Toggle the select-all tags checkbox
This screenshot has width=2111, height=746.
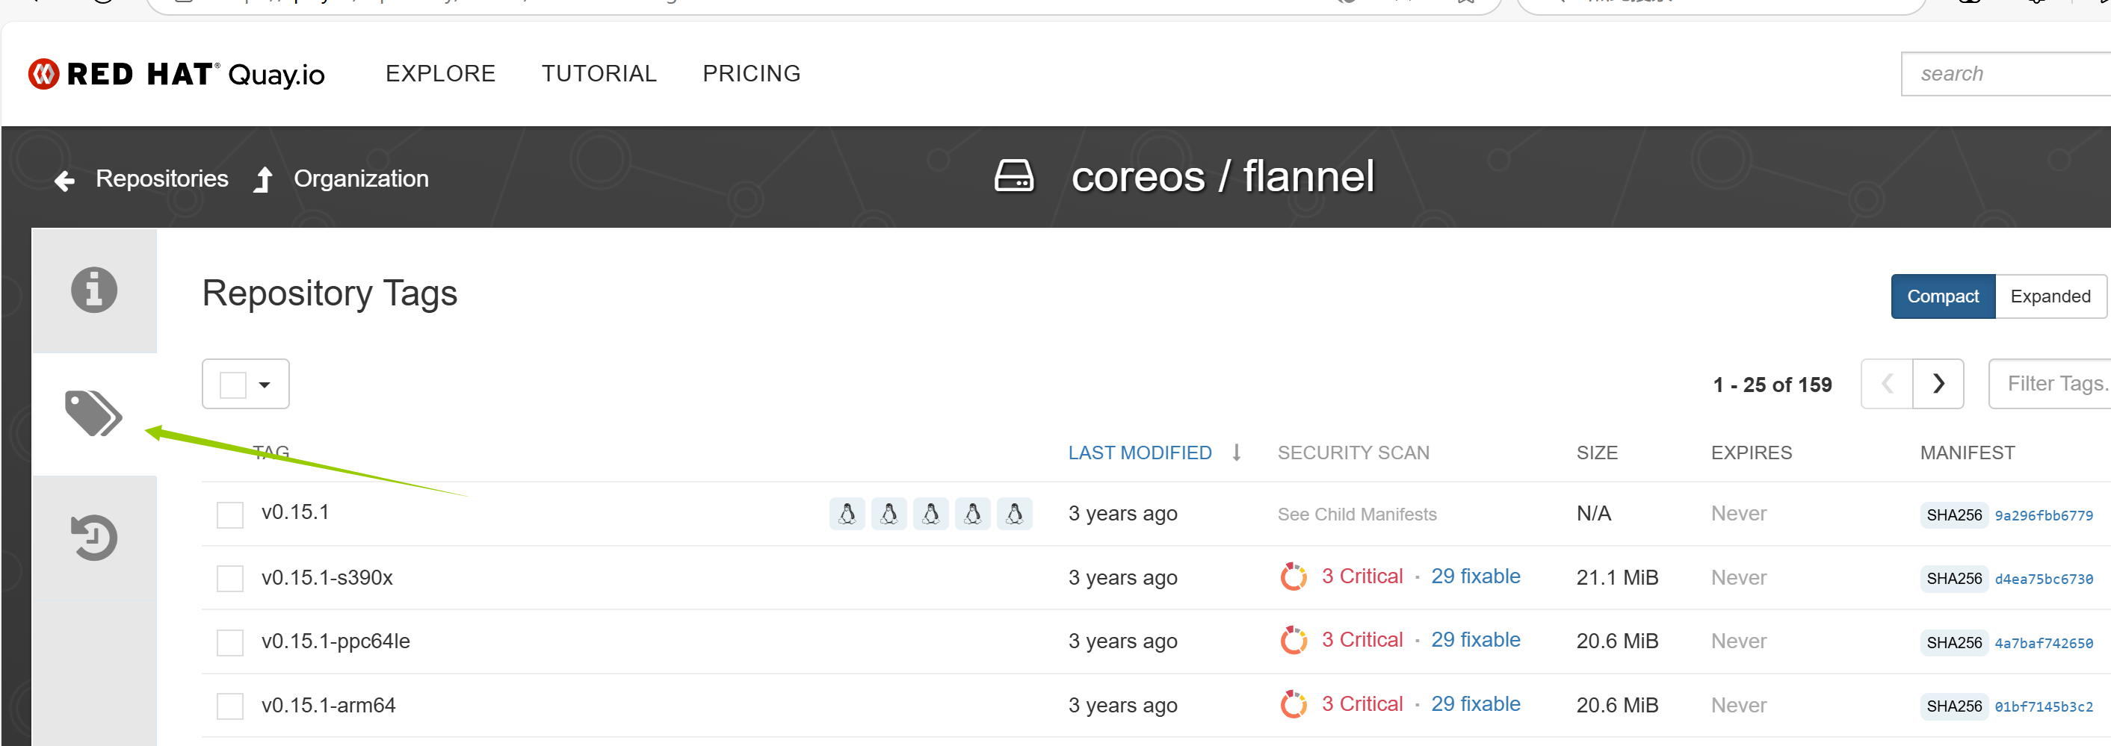234,385
